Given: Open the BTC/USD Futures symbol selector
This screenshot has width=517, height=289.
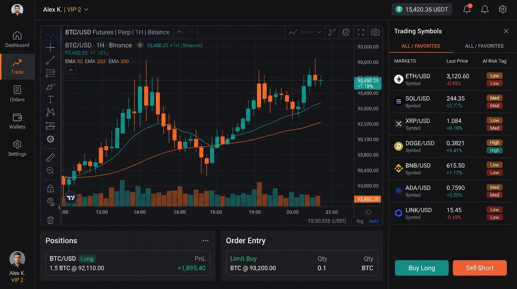Looking at the screenshot, I should click(x=117, y=32).
